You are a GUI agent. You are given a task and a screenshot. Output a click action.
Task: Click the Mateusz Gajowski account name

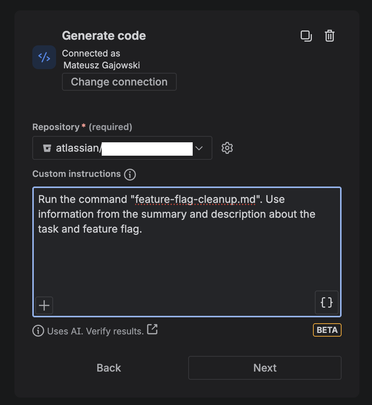[x=102, y=65]
